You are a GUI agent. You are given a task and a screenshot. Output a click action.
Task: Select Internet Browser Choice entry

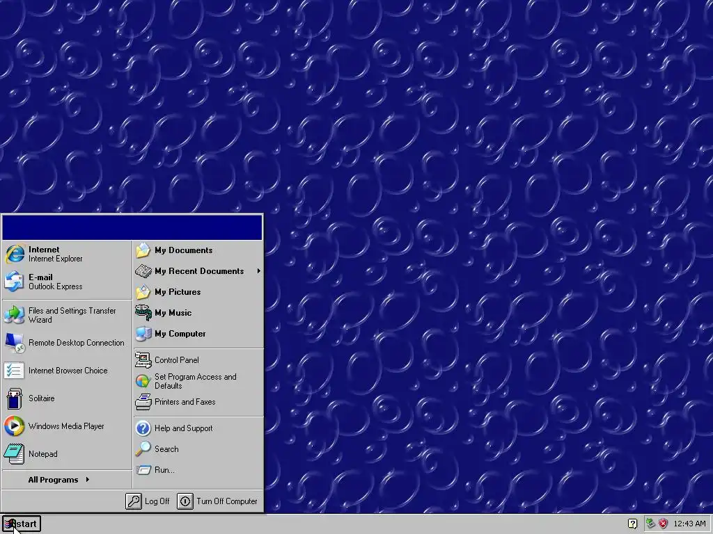[66, 371]
